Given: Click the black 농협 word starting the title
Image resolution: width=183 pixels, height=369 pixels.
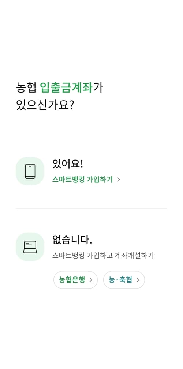Looking at the screenshot, I should click(x=26, y=87).
